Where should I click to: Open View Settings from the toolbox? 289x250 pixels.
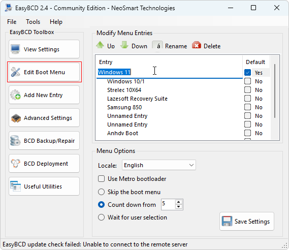tap(44, 49)
